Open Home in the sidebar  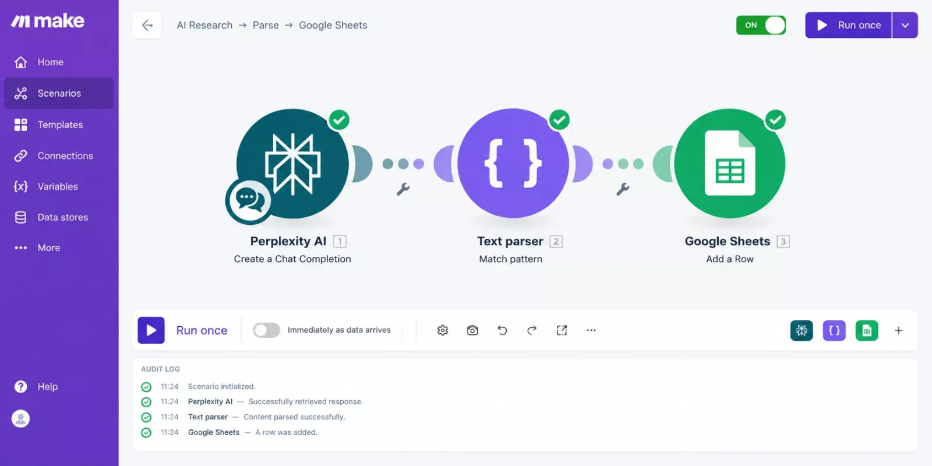(59, 62)
